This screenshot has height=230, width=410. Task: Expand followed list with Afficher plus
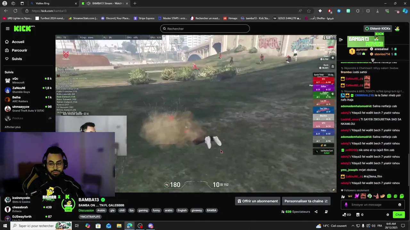(12, 127)
